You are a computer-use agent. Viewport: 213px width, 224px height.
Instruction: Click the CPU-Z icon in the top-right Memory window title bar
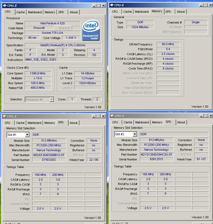click(x=112, y=5)
